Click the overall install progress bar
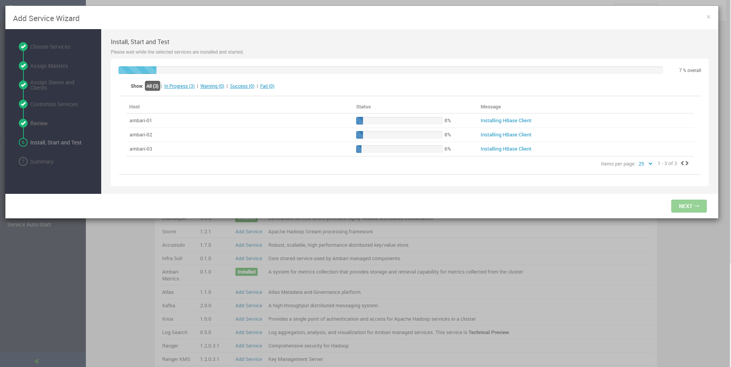Screen dimensions: 731x367 coord(391,70)
